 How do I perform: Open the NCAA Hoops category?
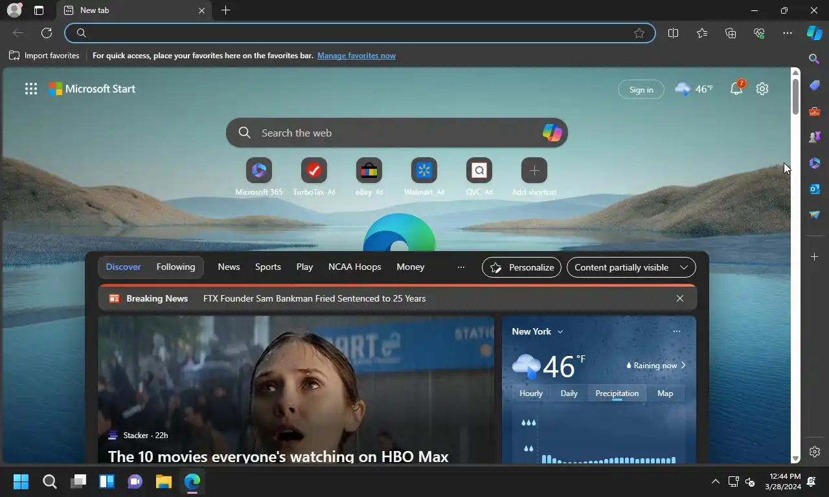pyautogui.click(x=354, y=267)
